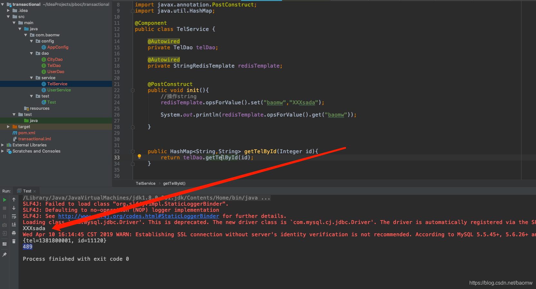The width and height of the screenshot is (536, 289).
Task: Open the StaticLoggerBinder link in console
Action: pyautogui.click(x=138, y=216)
